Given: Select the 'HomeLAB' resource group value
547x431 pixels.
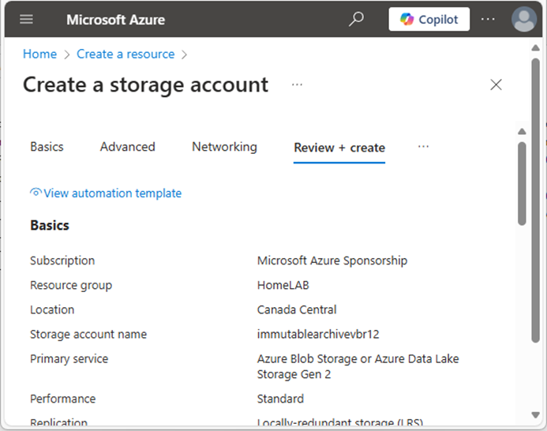Looking at the screenshot, I should (x=283, y=286).
